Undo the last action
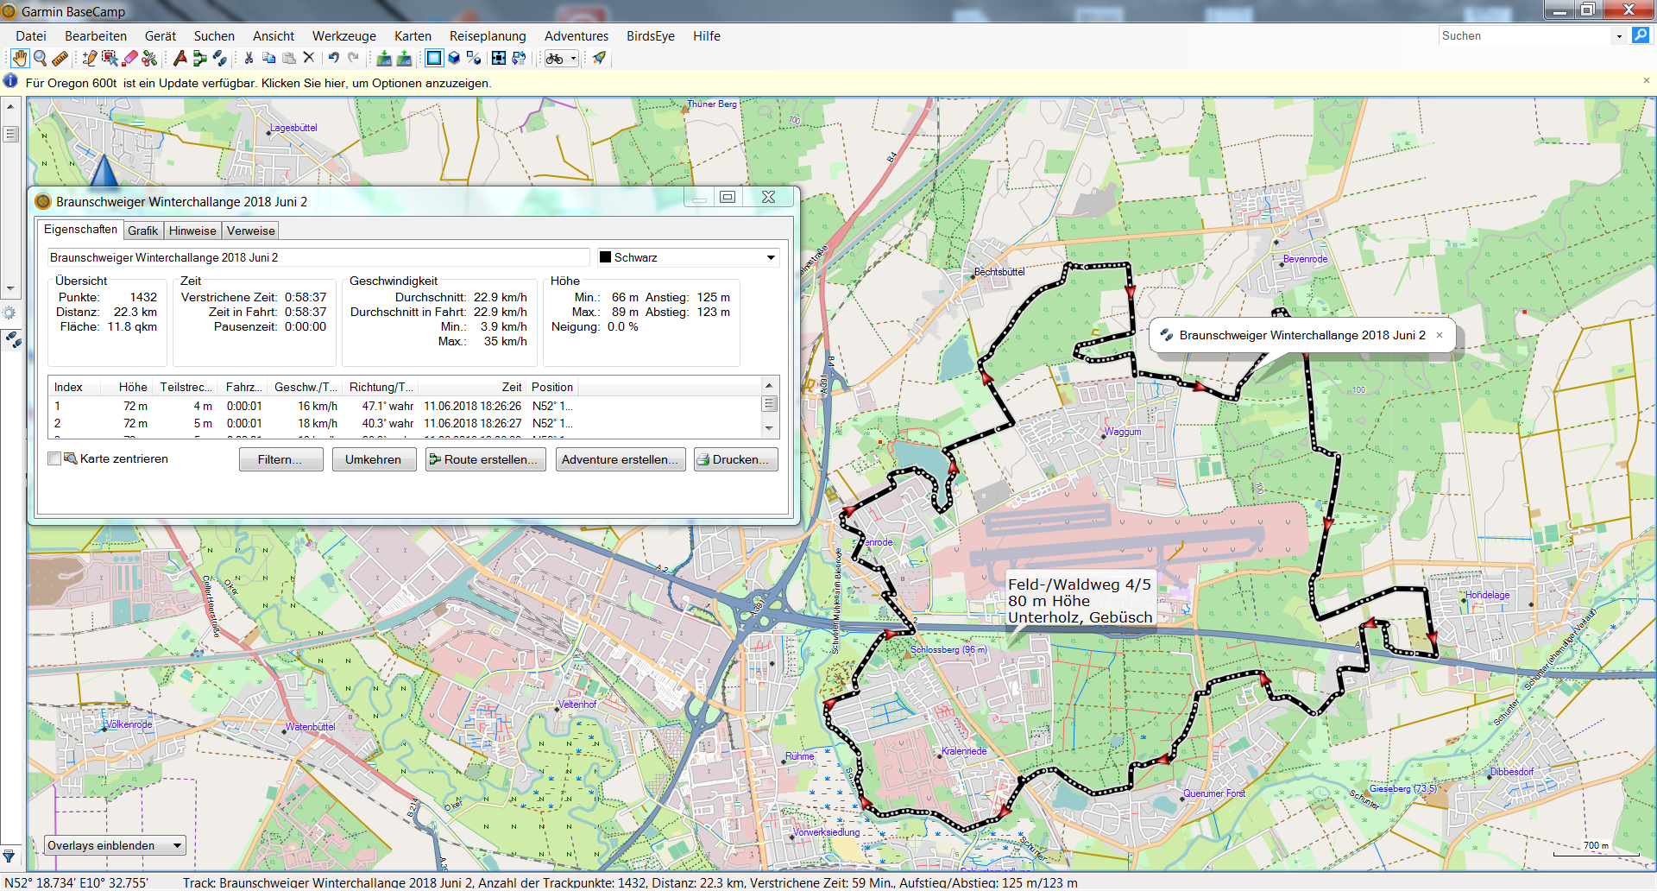This screenshot has height=891, width=1657. pyautogui.click(x=333, y=59)
